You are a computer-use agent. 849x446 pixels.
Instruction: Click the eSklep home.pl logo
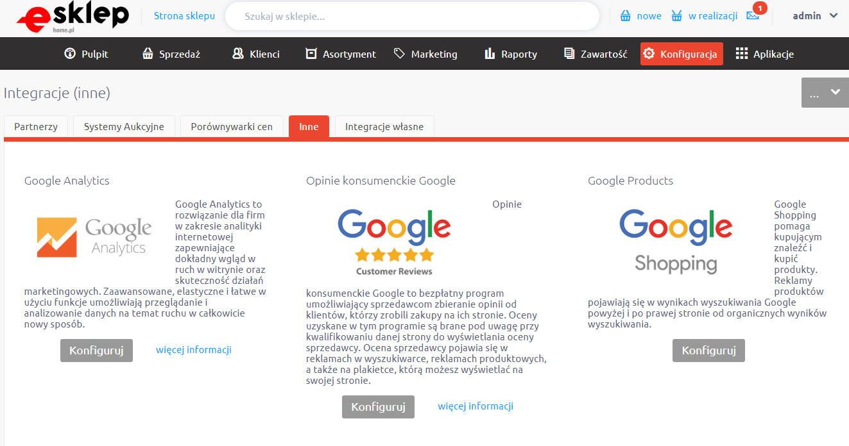pyautogui.click(x=73, y=17)
